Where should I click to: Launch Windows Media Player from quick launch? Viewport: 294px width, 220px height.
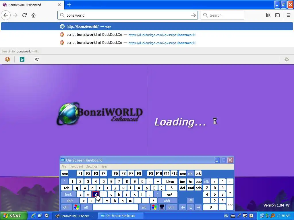(47, 216)
